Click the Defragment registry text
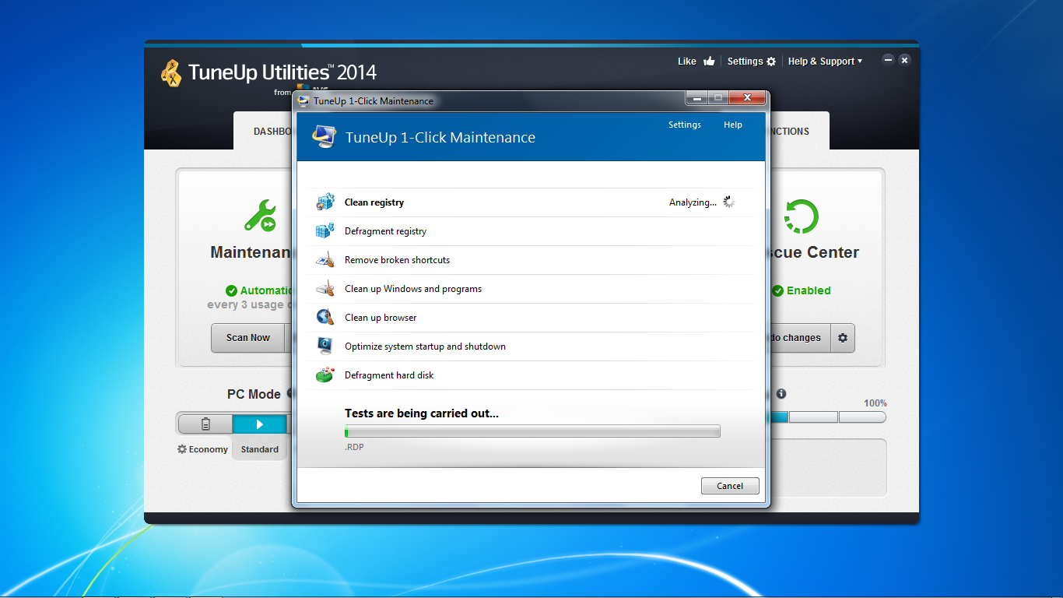This screenshot has width=1063, height=598. click(x=385, y=231)
